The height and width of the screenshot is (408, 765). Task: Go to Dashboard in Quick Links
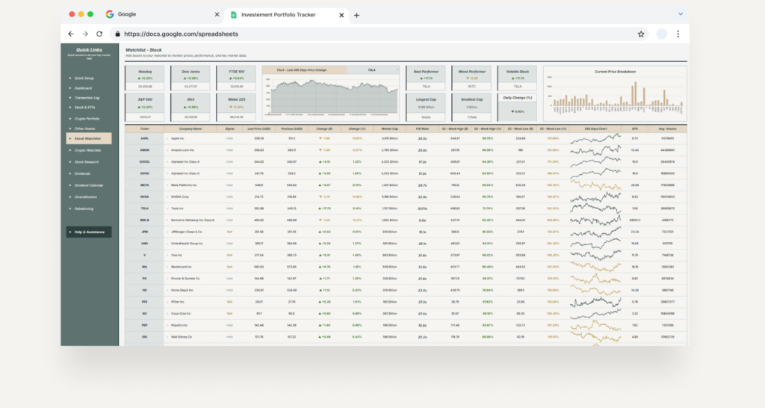[x=83, y=88]
